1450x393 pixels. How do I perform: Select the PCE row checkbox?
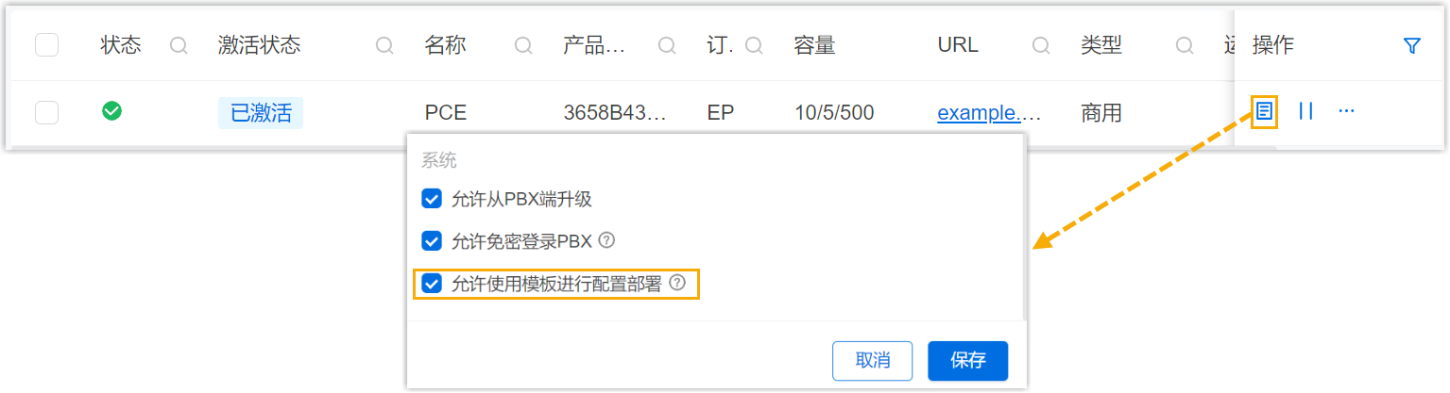(47, 113)
